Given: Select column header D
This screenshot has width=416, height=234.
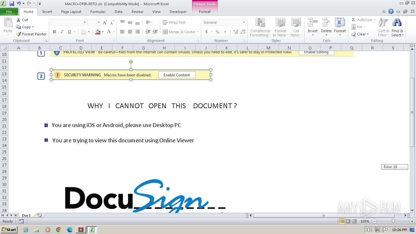Looking at the screenshot, I should coord(81,48).
